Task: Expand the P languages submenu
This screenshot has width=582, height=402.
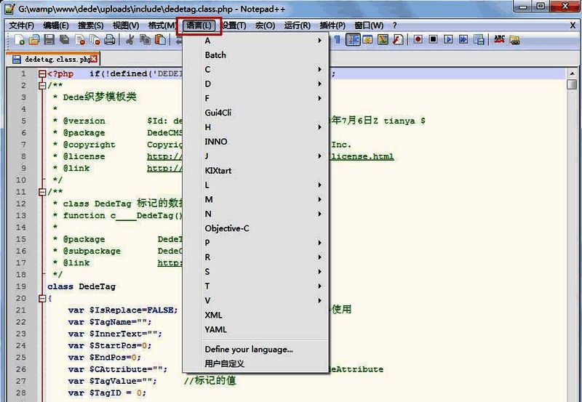Action: coord(262,243)
